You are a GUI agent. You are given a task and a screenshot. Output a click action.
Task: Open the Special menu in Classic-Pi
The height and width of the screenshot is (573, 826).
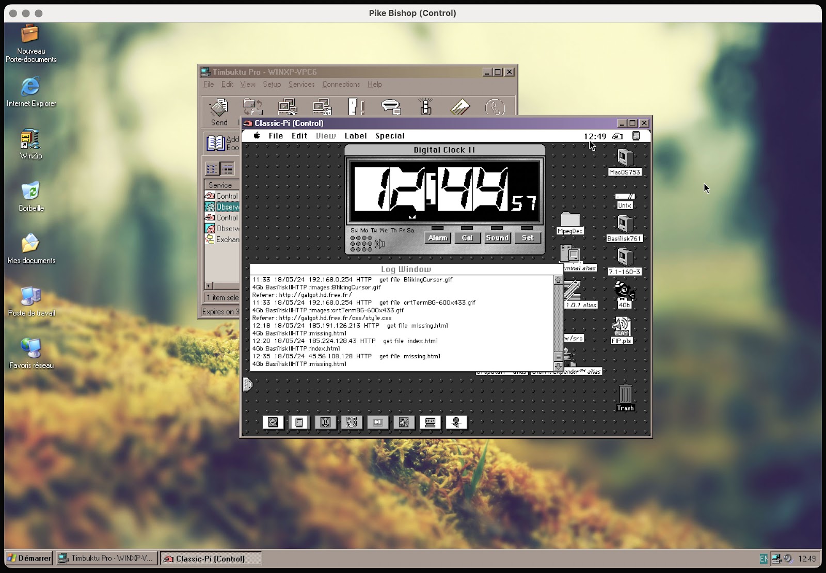point(390,136)
